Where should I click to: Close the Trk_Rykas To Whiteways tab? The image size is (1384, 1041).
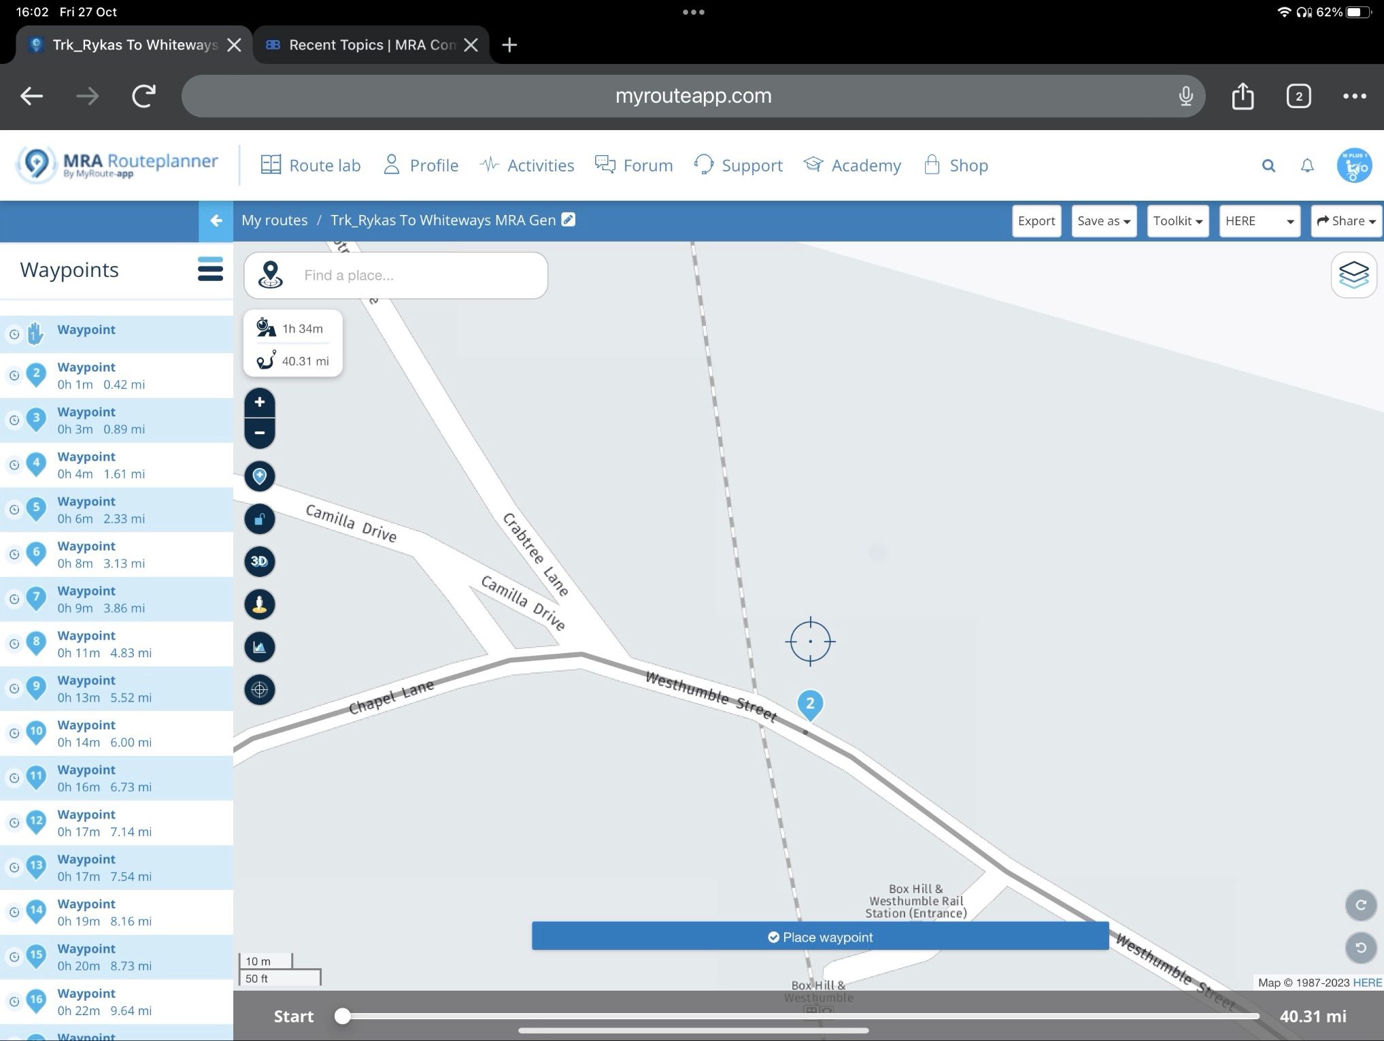pos(234,45)
